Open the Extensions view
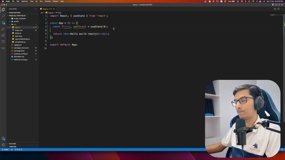The width and height of the screenshot is (285, 160). tap(3, 36)
